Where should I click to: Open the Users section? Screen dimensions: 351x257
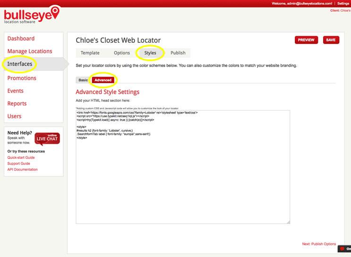14,116
